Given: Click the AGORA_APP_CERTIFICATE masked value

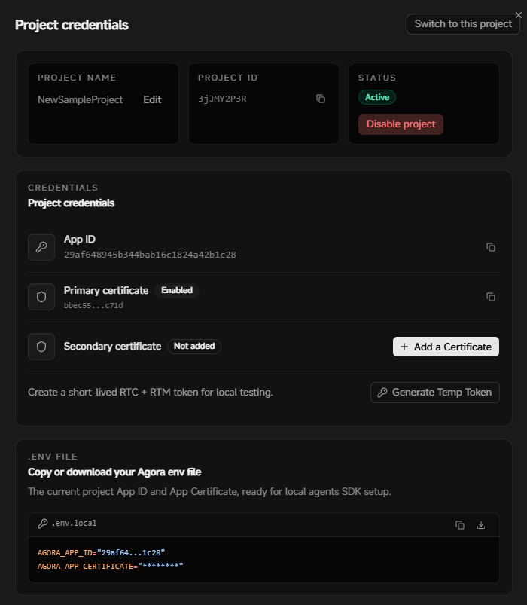Looking at the screenshot, I should click(x=161, y=566).
